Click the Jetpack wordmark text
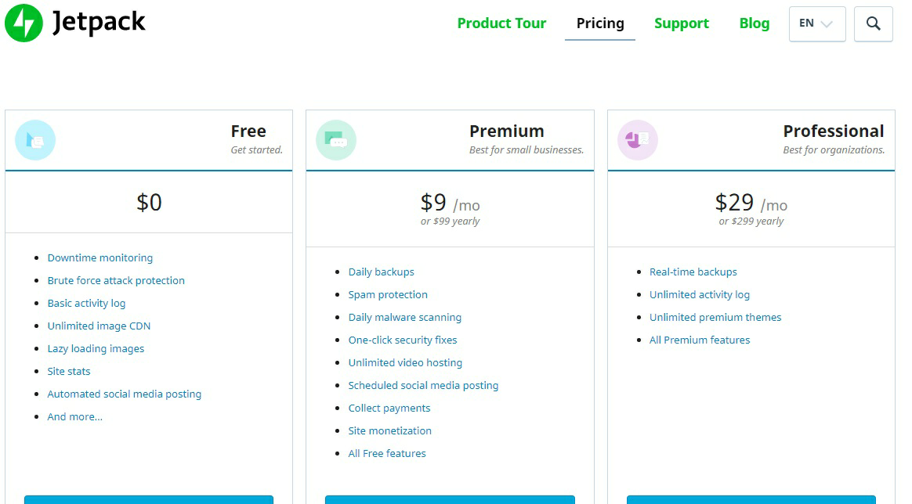 tap(99, 23)
